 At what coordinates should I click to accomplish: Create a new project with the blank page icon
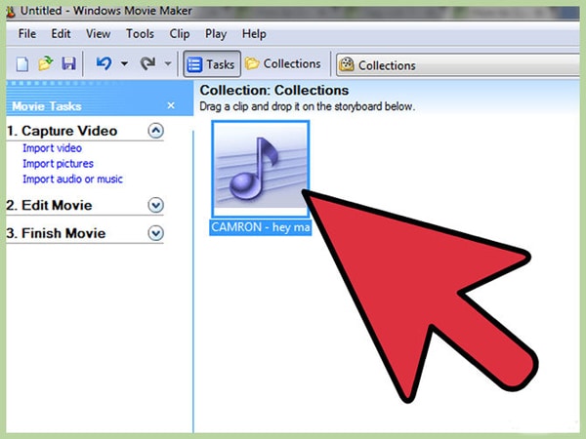coord(22,63)
